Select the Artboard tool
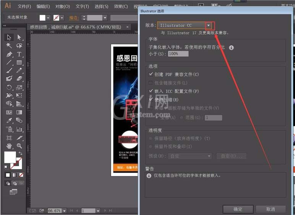295x215 pixels. pyautogui.click(x=9, y=138)
